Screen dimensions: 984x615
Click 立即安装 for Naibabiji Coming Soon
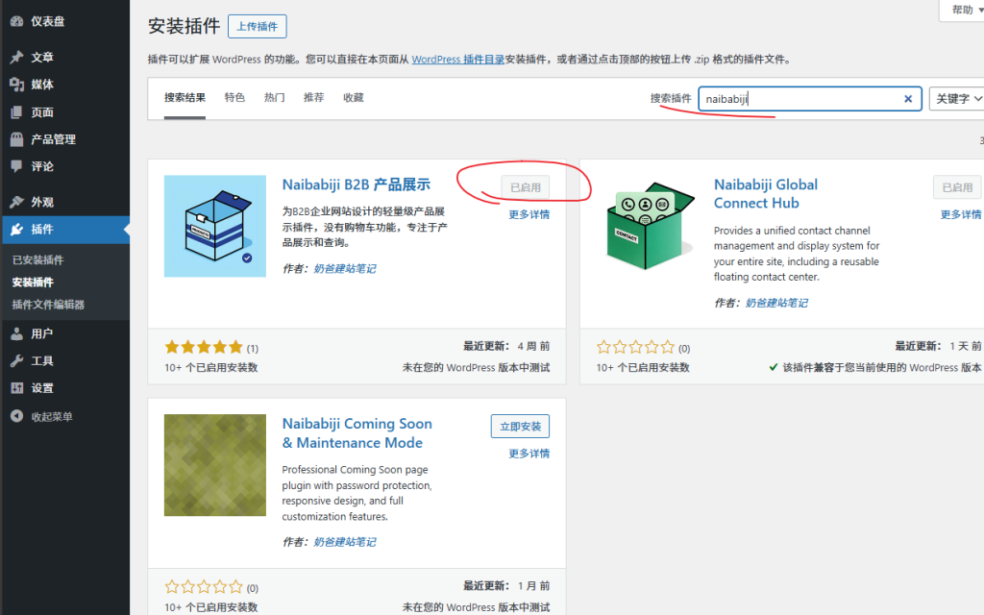tap(520, 427)
